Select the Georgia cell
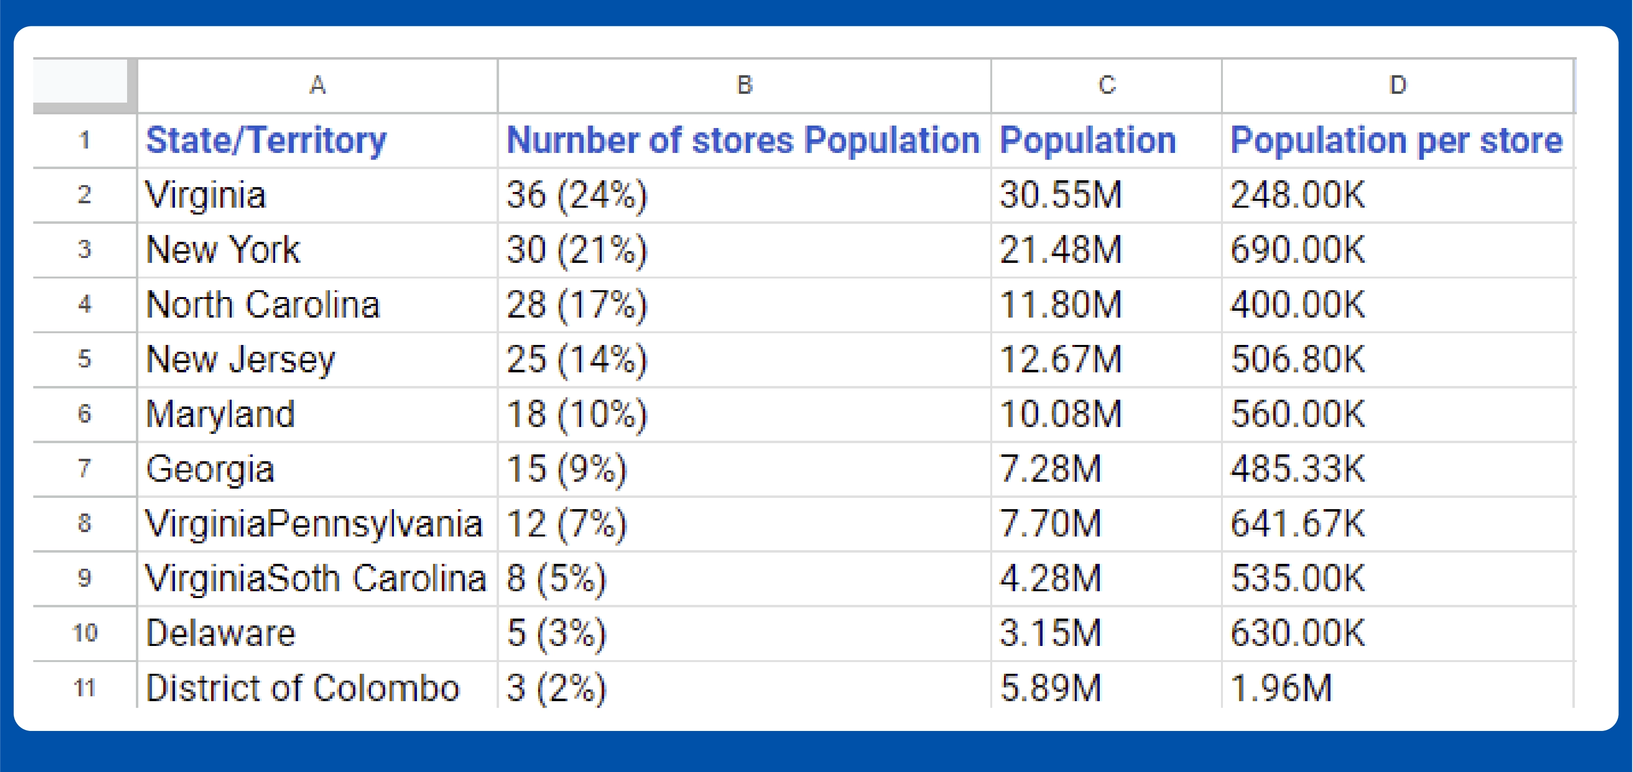Viewport: 1633px width, 772px height. coord(318,469)
